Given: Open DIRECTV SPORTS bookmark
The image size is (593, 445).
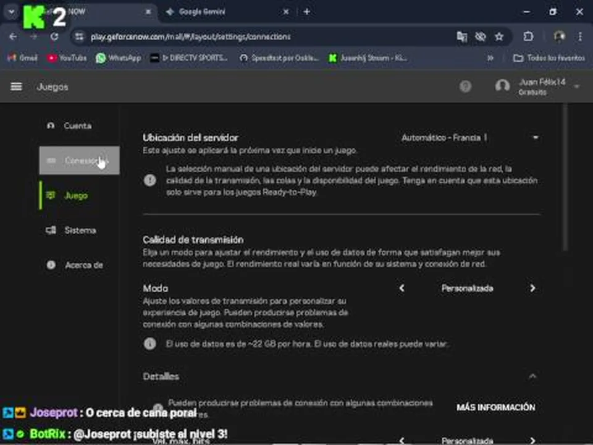Looking at the screenshot, I should [x=189, y=58].
